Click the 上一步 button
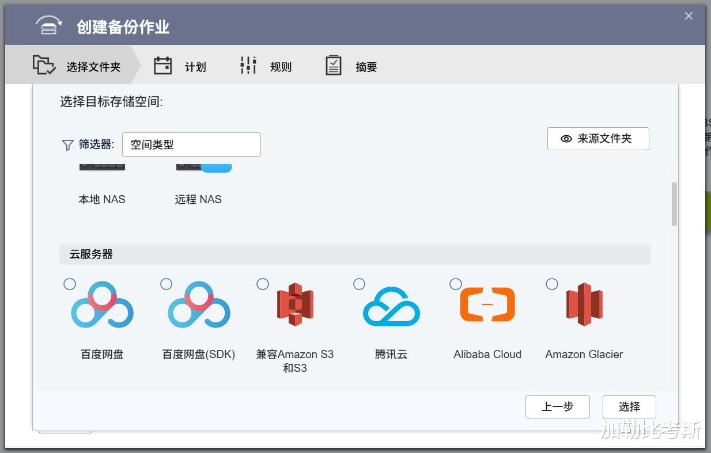 558,407
